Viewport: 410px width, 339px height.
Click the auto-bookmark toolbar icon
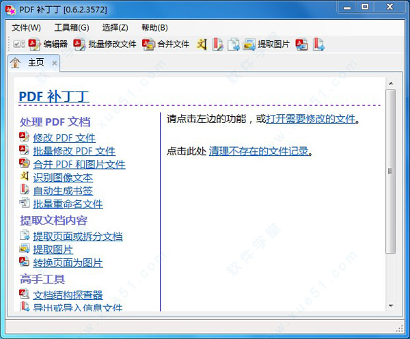[217, 44]
